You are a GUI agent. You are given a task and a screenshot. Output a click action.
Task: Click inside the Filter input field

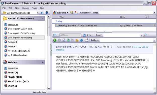point(126,13)
